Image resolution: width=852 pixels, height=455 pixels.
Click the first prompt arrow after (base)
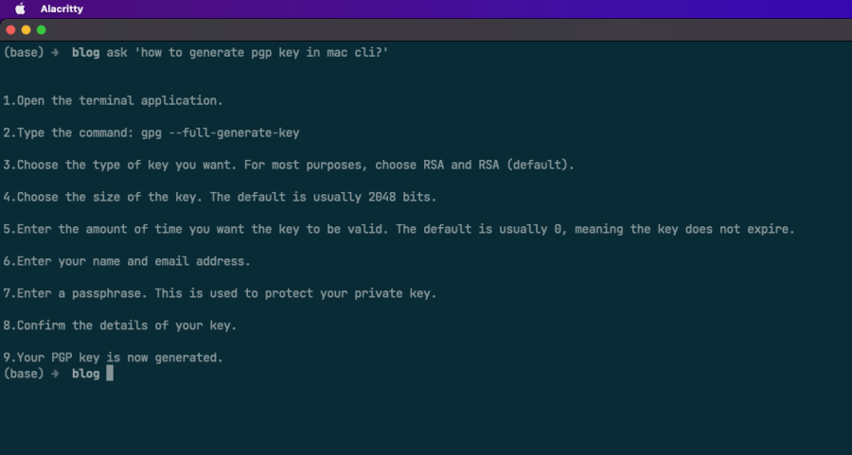pos(54,53)
